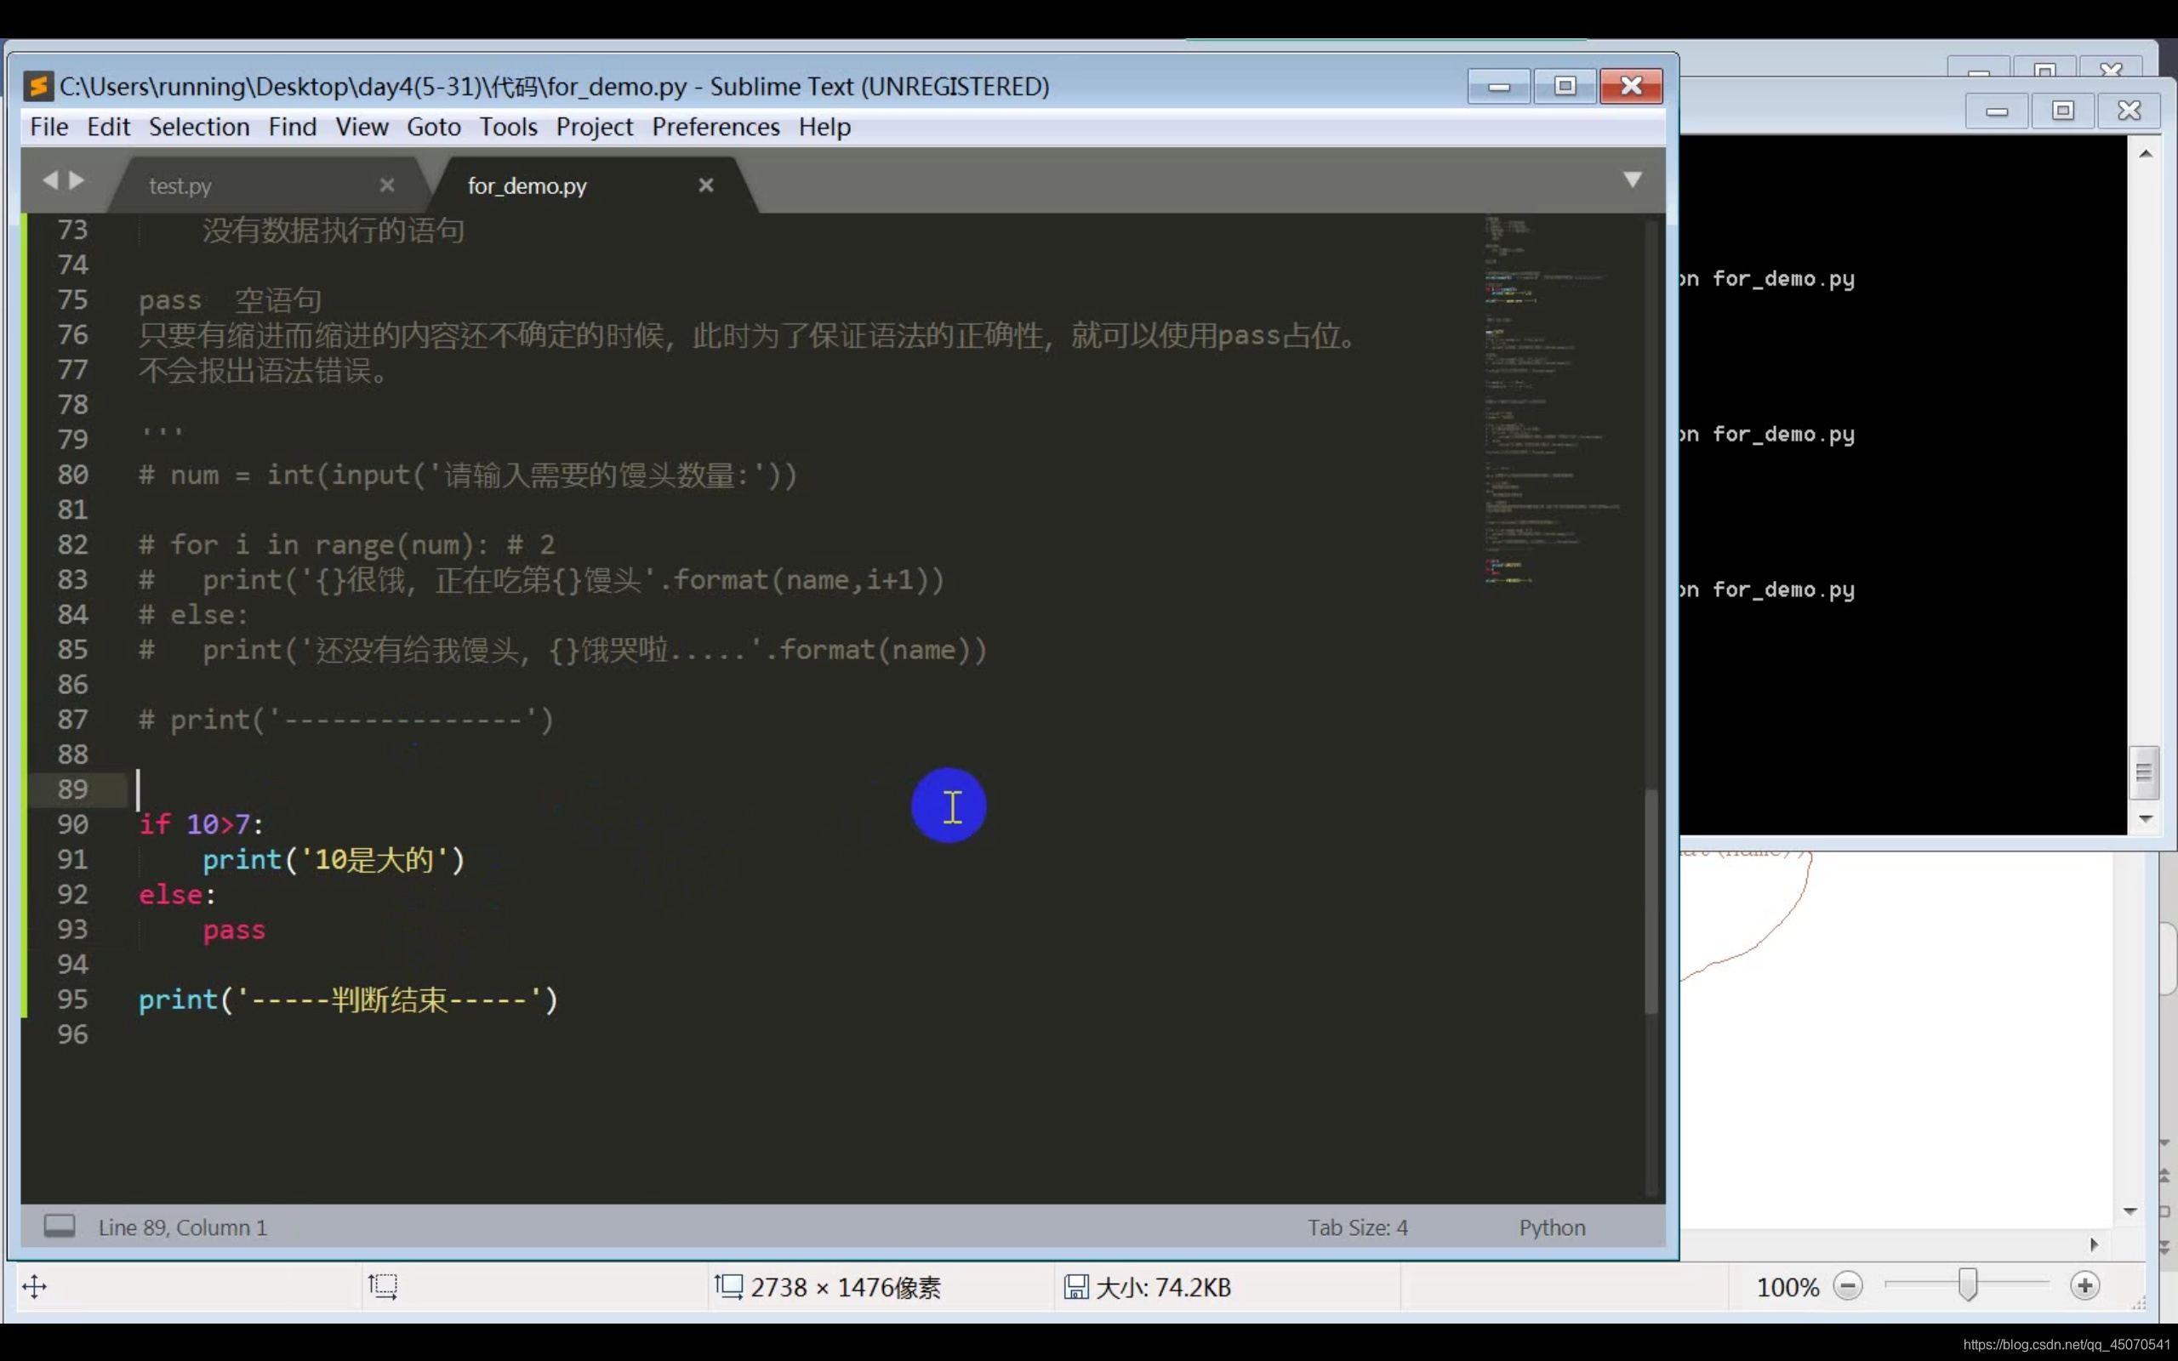Open the Goto menu
This screenshot has height=1361, width=2178.
433,127
